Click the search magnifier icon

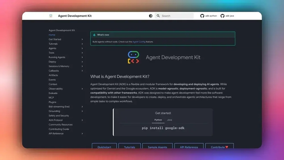coord(158,16)
